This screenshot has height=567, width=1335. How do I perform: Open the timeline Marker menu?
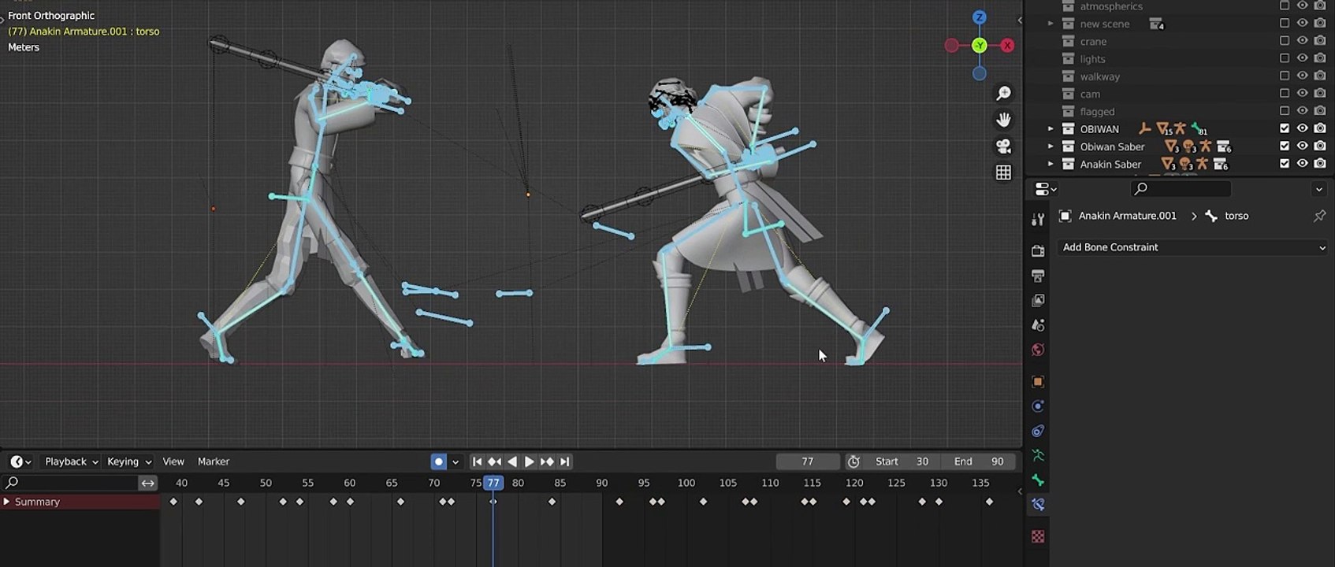point(214,461)
